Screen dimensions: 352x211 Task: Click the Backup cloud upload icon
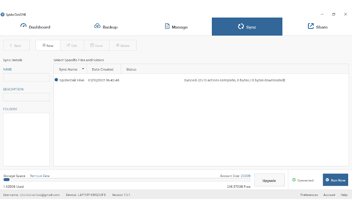coord(97,26)
